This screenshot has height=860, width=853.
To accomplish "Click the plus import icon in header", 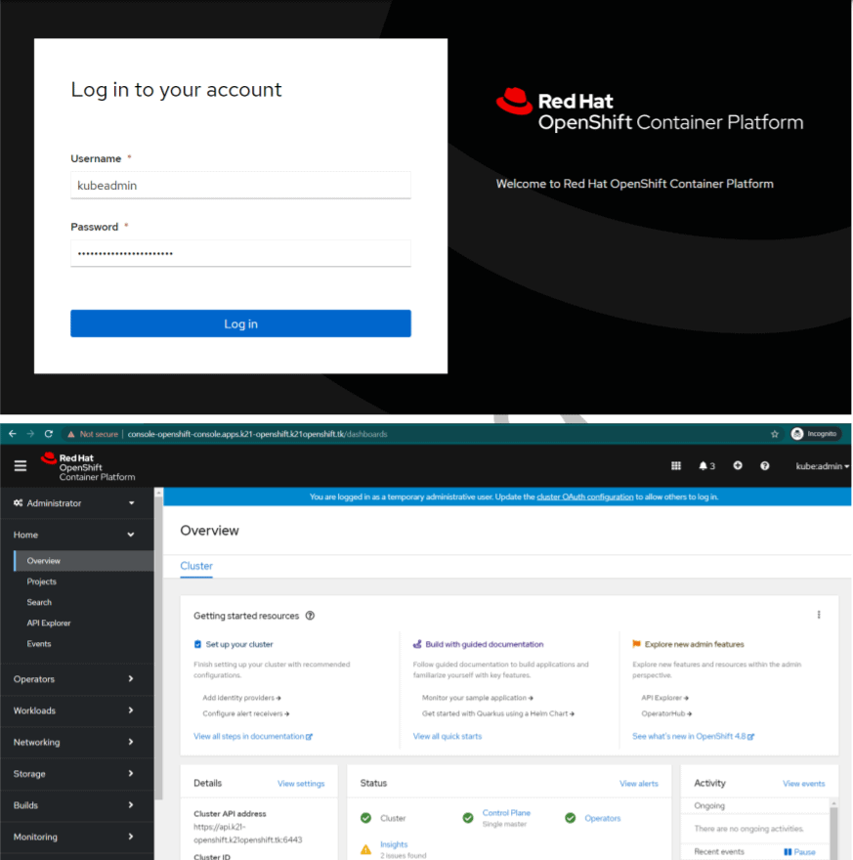I will [x=738, y=466].
